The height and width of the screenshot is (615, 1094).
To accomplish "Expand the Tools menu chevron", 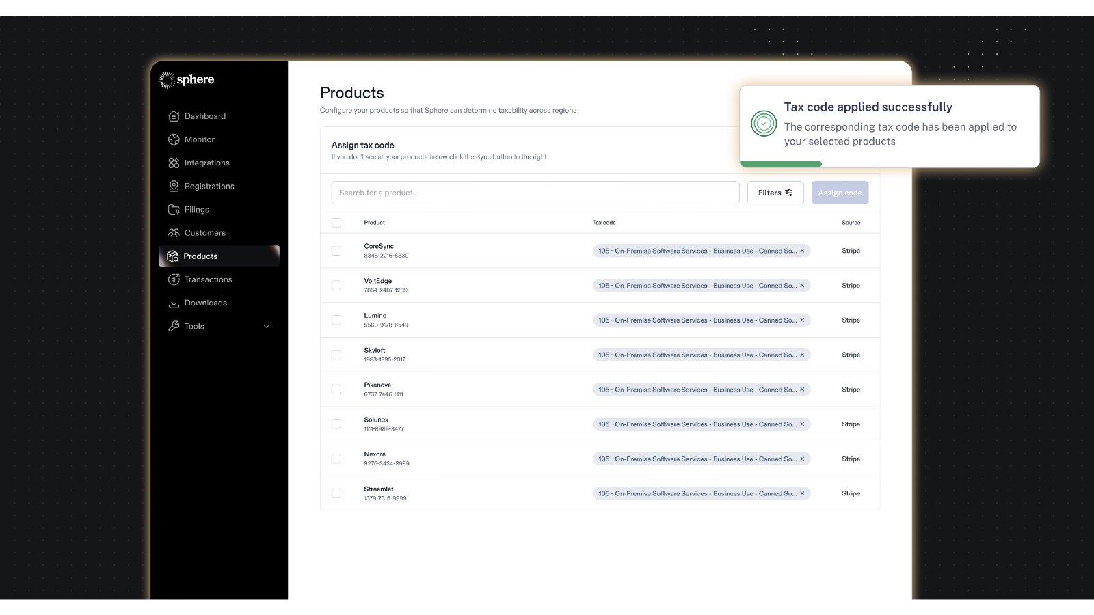I will [267, 326].
